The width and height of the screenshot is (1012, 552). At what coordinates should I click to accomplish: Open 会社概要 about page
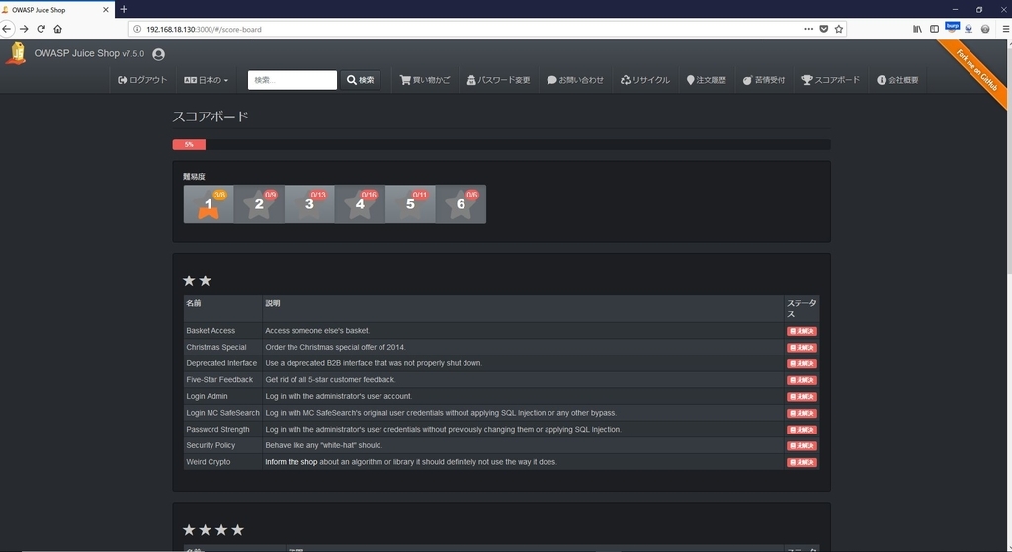click(897, 80)
